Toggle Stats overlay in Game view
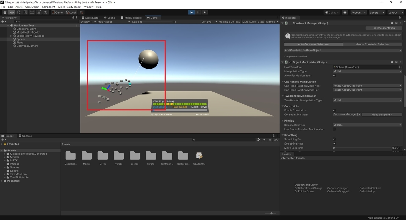Screen dimensions: 406x220 pos(261,22)
